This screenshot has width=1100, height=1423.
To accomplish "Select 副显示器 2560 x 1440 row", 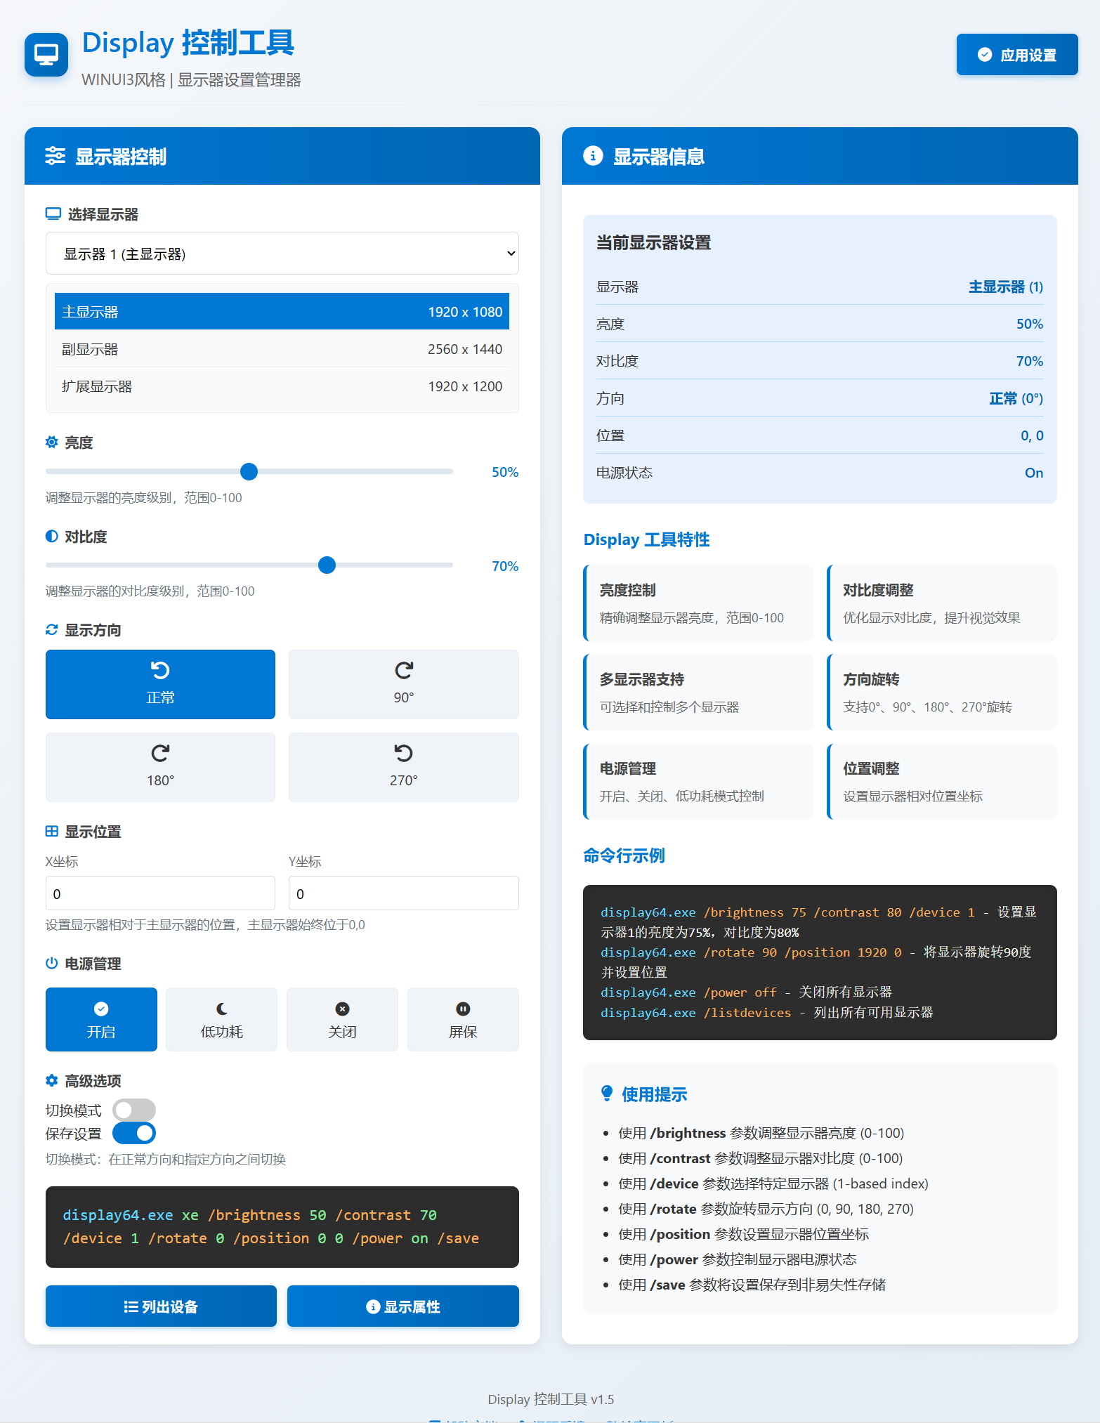I will (x=282, y=348).
